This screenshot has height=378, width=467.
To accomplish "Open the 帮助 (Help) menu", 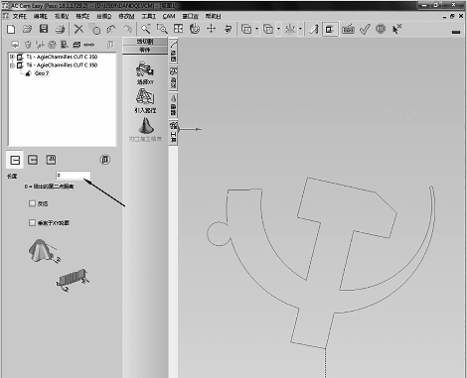I will click(213, 16).
